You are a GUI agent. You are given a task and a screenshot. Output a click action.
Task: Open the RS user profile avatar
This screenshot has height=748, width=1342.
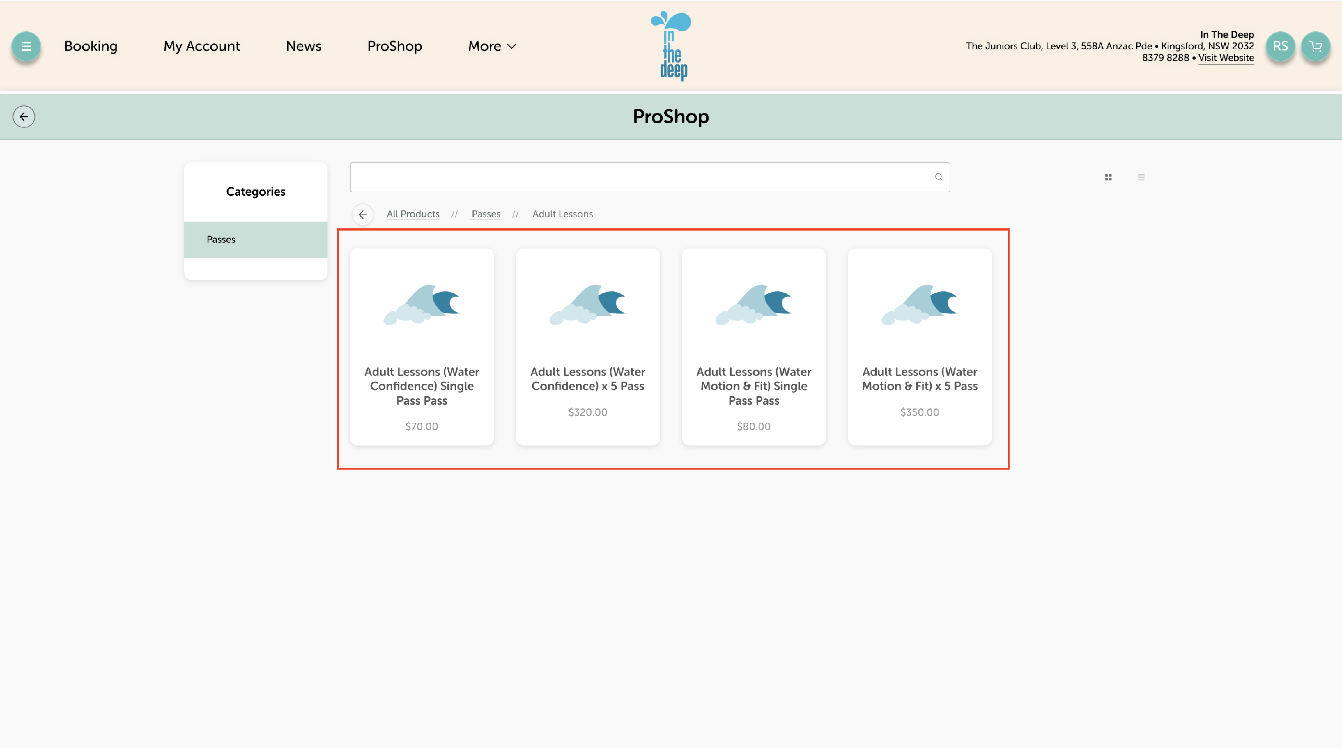pyautogui.click(x=1280, y=46)
